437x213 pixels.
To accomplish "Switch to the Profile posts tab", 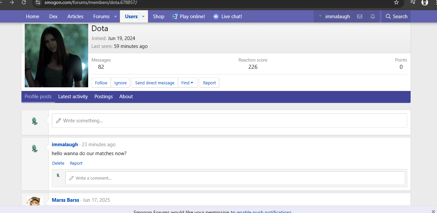I will tap(38, 97).
